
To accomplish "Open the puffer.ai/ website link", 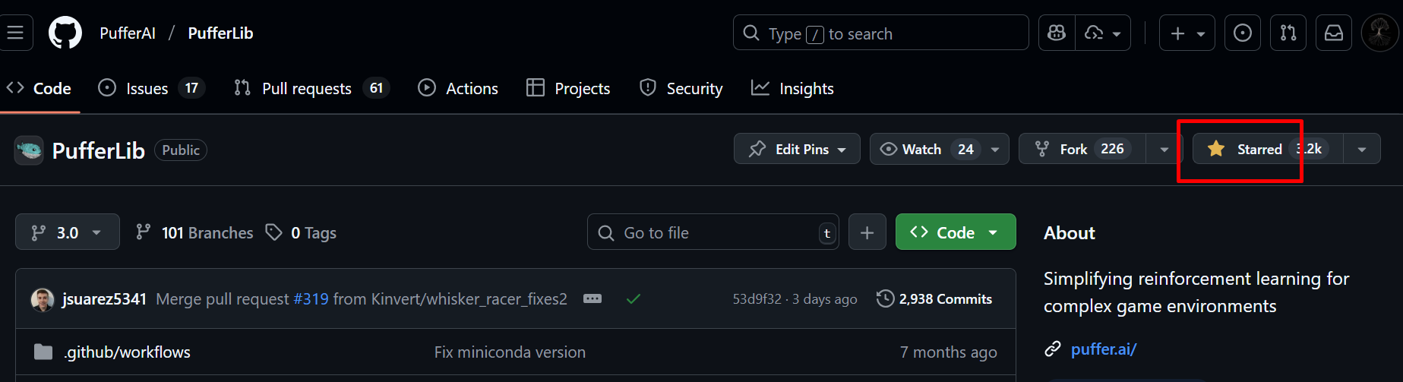I will tap(1104, 349).
